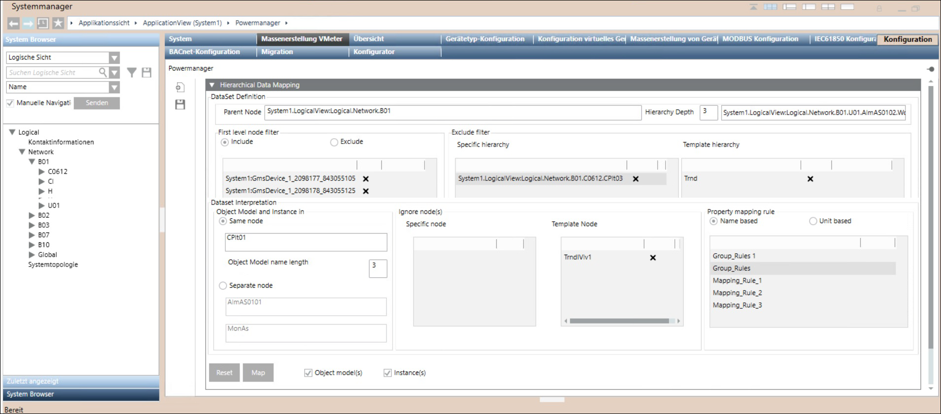Click the back navigation arrow icon
Viewport: 941px width, 414px height.
click(x=14, y=23)
